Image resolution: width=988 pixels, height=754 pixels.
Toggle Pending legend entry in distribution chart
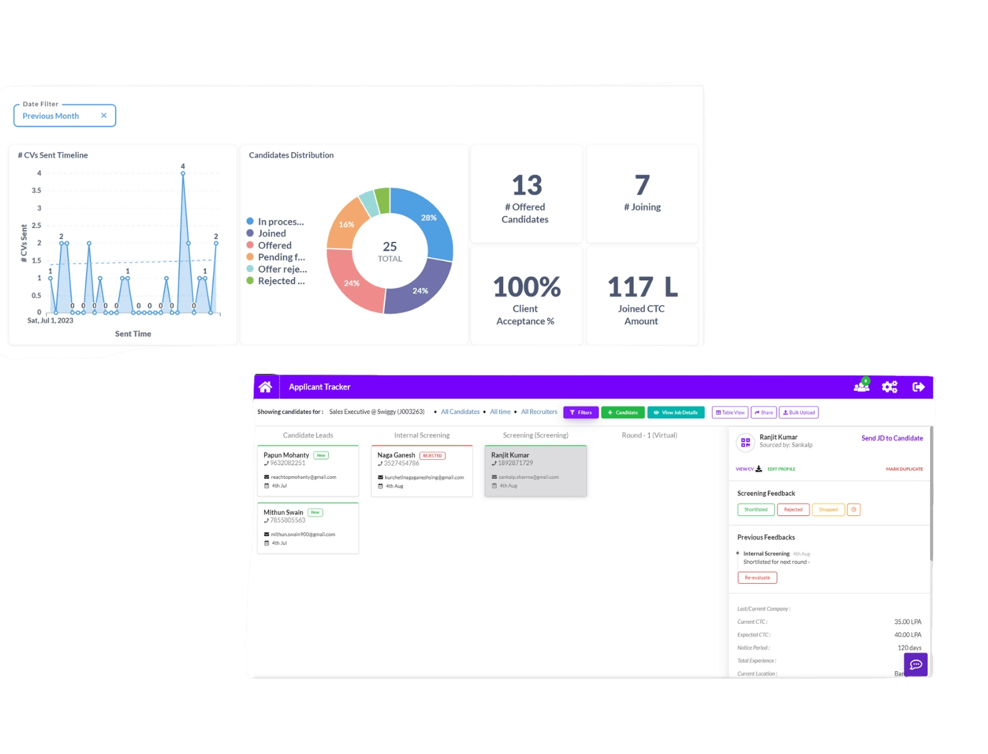(276, 258)
